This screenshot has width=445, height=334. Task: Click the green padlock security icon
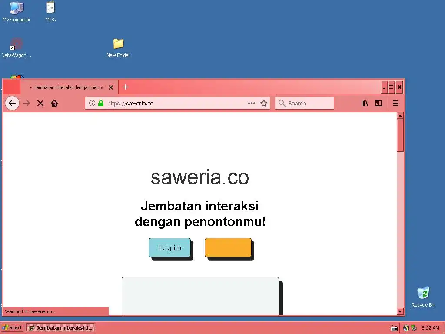coord(101,103)
